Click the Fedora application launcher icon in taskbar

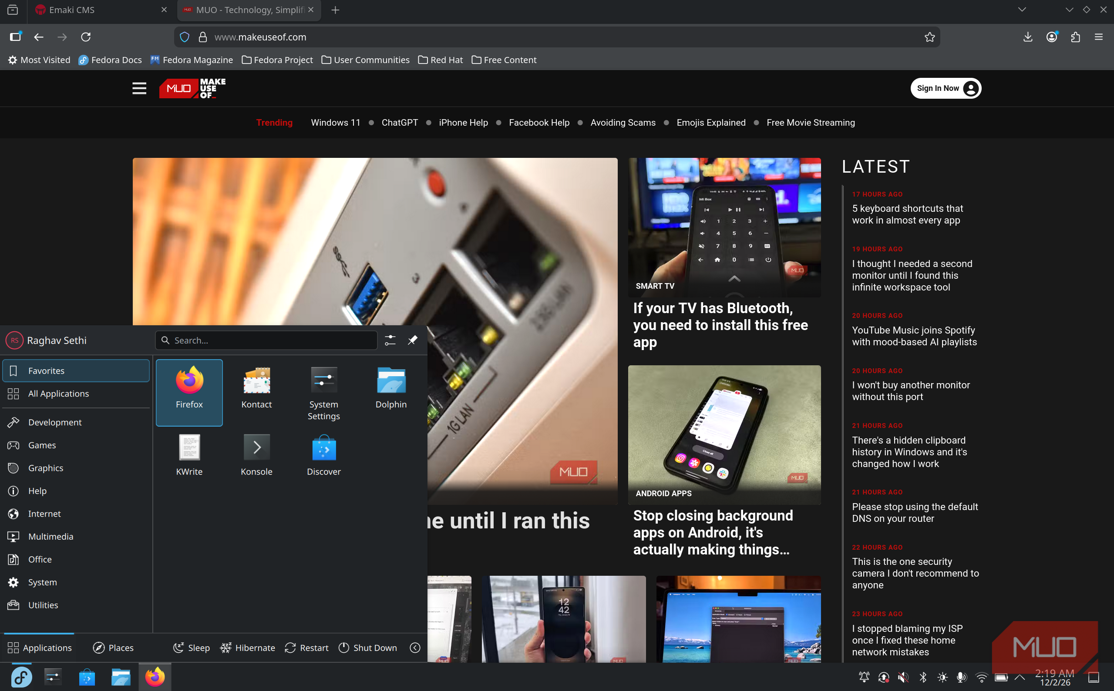click(x=21, y=677)
